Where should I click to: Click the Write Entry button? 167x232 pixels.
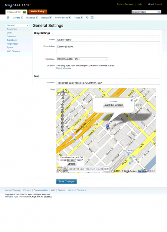click(x=37, y=12)
